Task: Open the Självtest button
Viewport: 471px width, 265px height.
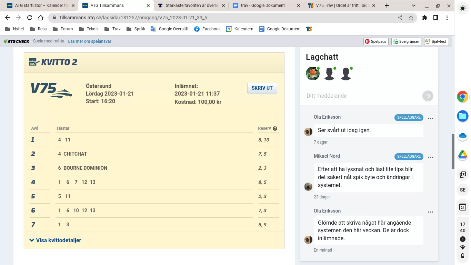Action: pyautogui.click(x=436, y=41)
